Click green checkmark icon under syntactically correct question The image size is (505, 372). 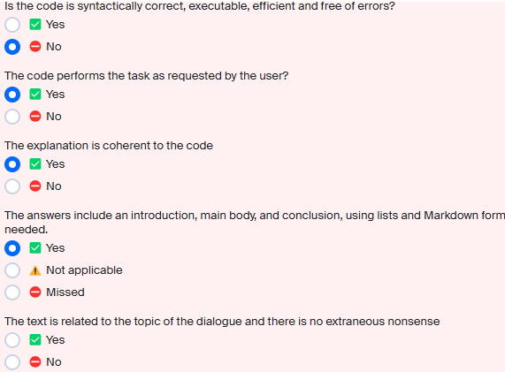tap(35, 25)
